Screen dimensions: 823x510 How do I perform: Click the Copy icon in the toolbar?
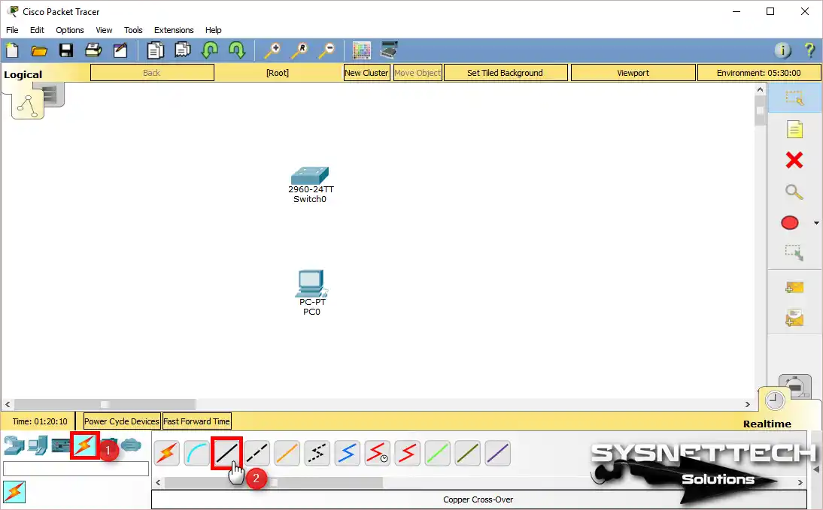click(155, 50)
